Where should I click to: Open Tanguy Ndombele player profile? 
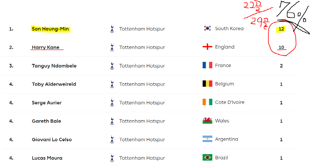coord(54,66)
